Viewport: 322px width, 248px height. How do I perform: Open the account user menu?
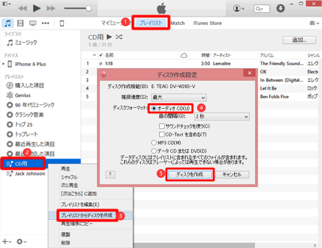coord(239,9)
